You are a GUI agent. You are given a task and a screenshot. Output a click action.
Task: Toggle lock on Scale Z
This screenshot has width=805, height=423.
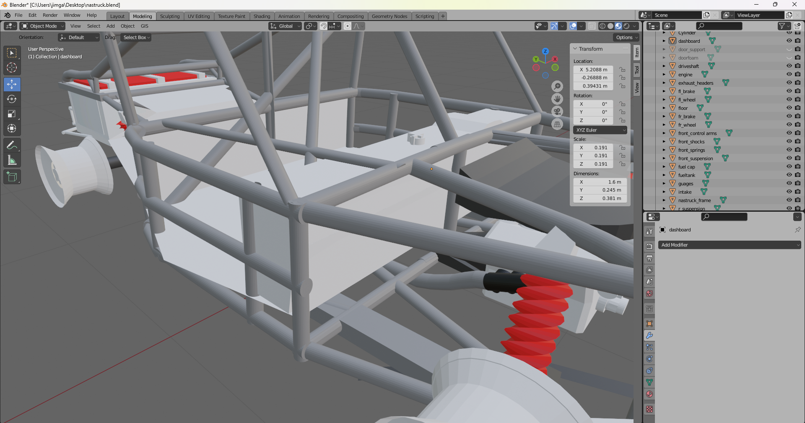[622, 164]
